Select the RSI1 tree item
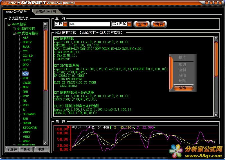The width and height of the screenshot is (225, 160). (26, 105)
